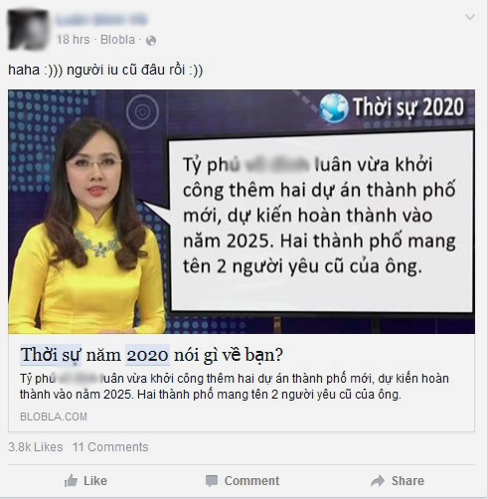The image size is (488, 499).
Task: Open the BLOBLA.COM source link
Action: (54, 416)
